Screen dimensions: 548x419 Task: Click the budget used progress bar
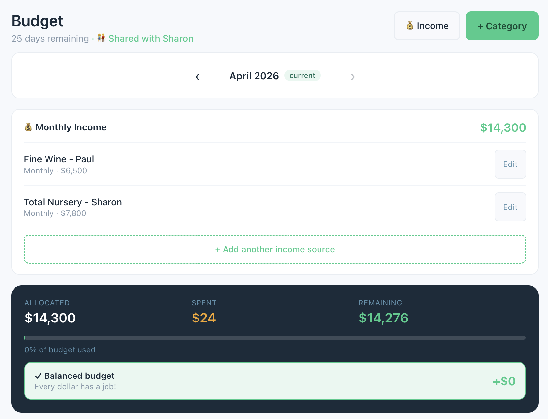coord(275,337)
